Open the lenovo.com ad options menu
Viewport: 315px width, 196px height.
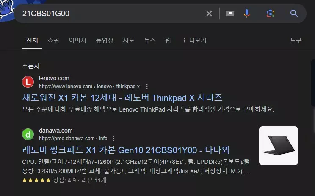point(147,87)
